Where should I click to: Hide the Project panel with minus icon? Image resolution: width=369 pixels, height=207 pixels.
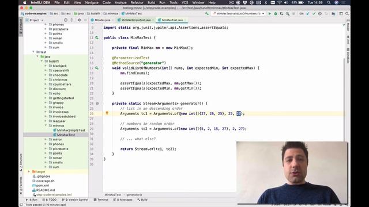[x=85, y=20]
